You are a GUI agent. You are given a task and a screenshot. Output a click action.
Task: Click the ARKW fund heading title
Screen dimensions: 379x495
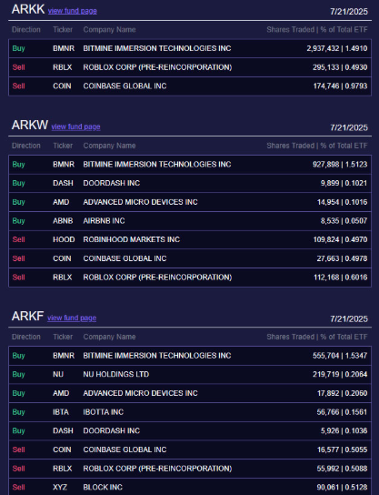point(30,125)
